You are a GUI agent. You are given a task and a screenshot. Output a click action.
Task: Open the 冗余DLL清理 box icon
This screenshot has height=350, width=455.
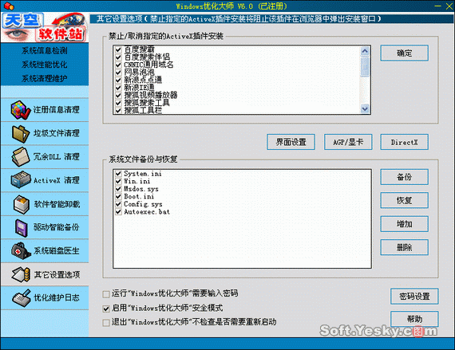pyautogui.click(x=20, y=157)
